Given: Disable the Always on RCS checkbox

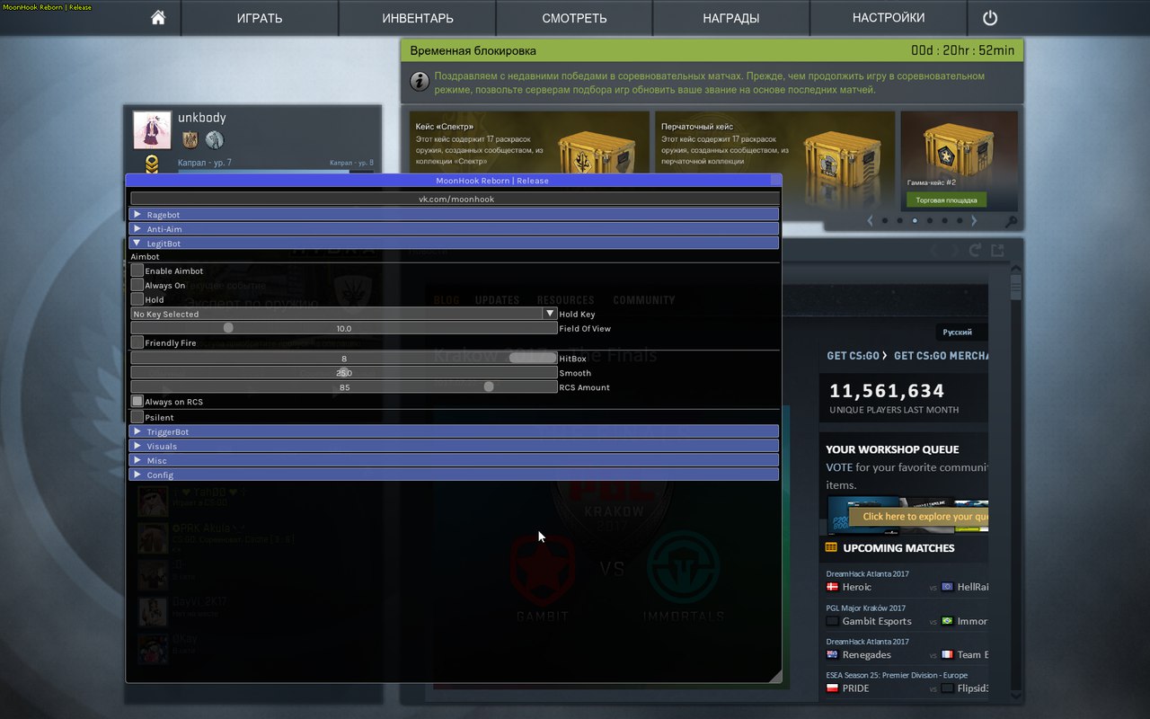Looking at the screenshot, I should [137, 401].
